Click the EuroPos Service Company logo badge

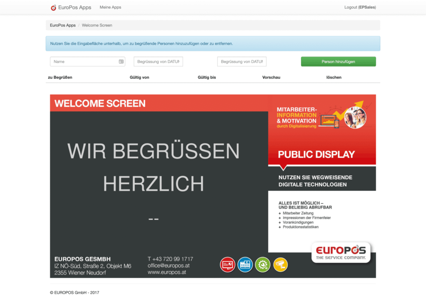tap(341, 253)
